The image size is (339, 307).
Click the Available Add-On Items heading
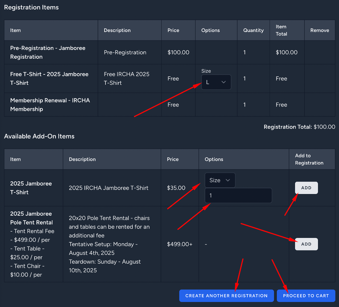pos(39,136)
